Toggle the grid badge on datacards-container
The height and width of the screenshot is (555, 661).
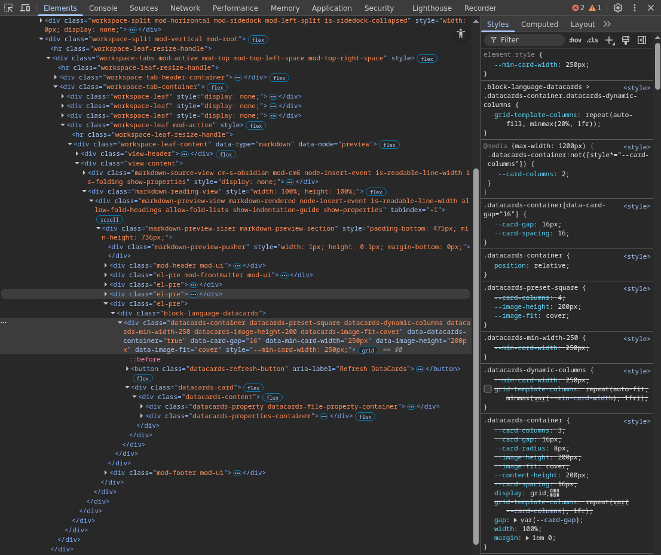coord(368,350)
